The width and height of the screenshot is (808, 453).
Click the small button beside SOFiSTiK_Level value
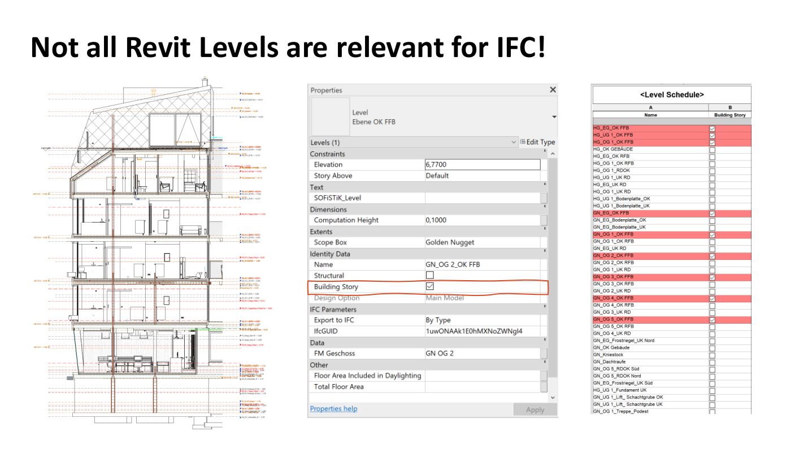pyautogui.click(x=544, y=198)
